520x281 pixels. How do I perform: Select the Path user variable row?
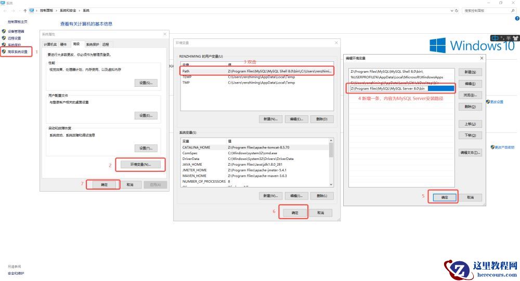[x=256, y=71]
